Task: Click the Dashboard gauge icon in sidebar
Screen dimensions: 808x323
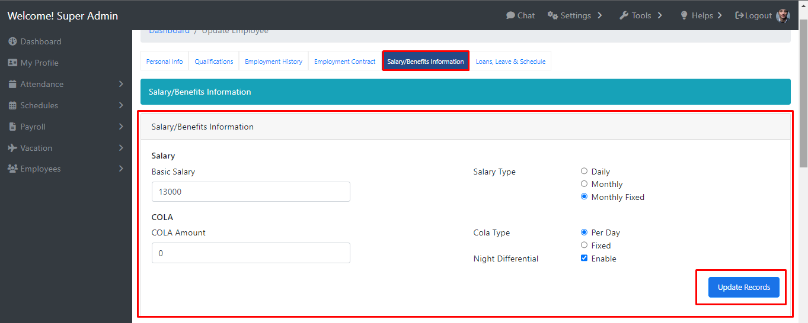Action: (12, 41)
